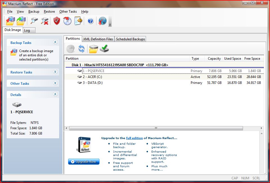Click the Upgrade Now button

[84, 162]
